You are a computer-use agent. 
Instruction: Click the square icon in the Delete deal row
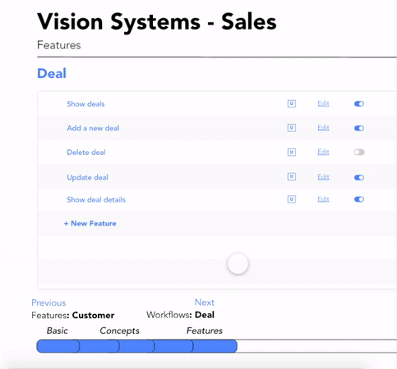[x=292, y=152]
